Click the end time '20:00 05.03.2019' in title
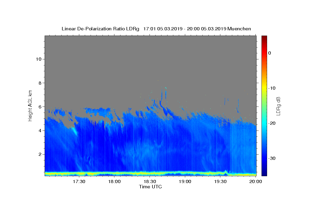Viewport: 317px width, 211px height. pos(207,29)
